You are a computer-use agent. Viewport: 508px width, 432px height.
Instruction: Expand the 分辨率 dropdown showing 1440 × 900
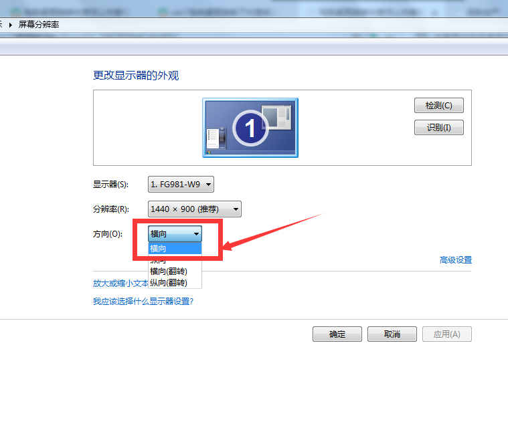194,209
